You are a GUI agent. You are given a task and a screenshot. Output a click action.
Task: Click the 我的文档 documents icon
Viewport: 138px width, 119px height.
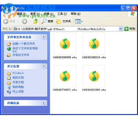click(x=9, y=78)
